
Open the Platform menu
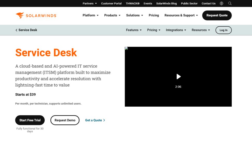[x=90, y=15]
